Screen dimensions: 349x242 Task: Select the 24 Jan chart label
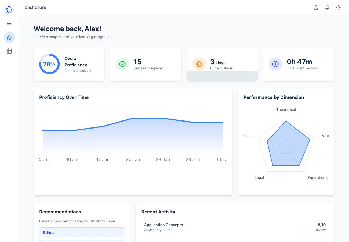[x=133, y=159]
